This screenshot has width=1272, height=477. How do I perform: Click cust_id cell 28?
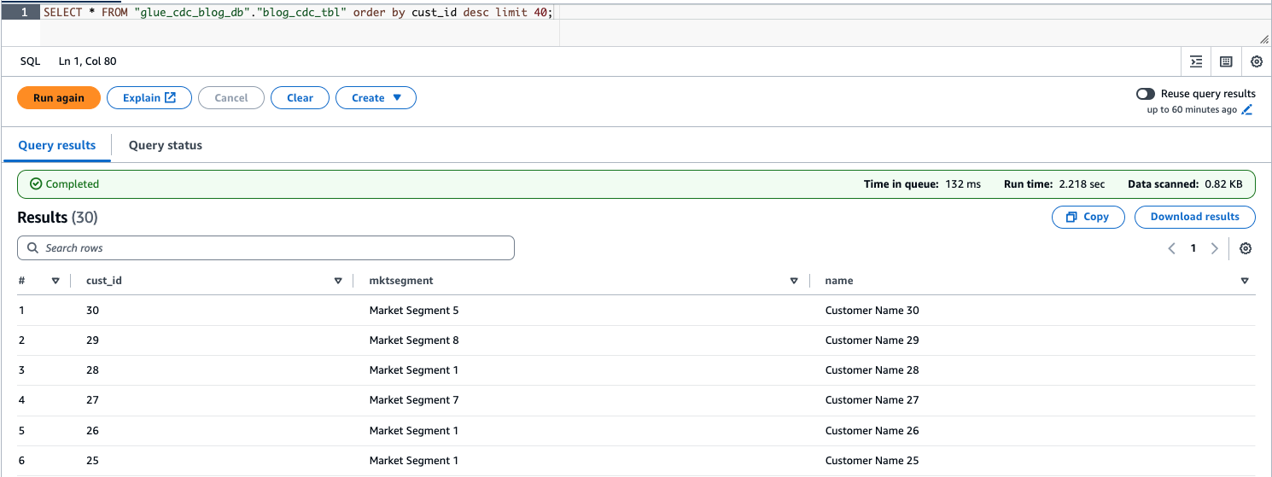pos(92,370)
